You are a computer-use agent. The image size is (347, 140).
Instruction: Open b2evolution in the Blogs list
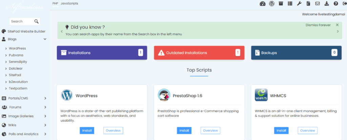tap(18, 82)
